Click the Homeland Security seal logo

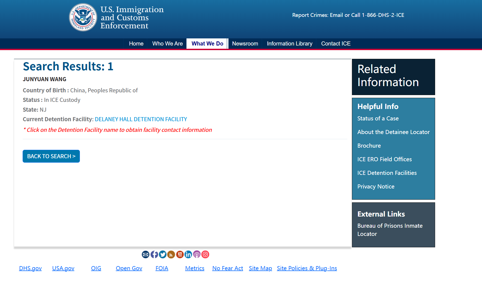coord(83,17)
